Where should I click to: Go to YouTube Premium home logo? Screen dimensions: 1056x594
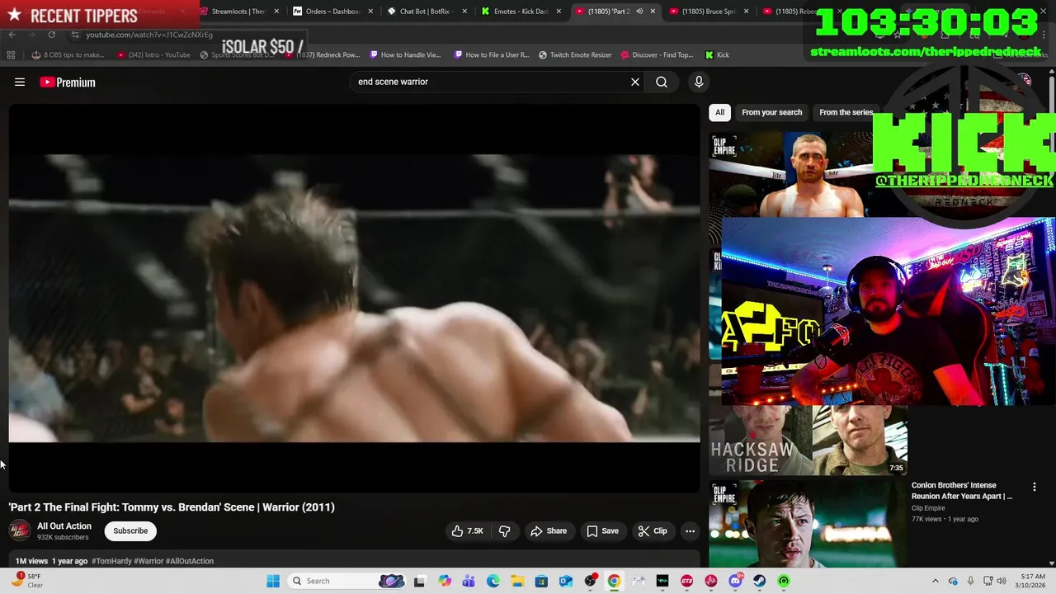[68, 82]
